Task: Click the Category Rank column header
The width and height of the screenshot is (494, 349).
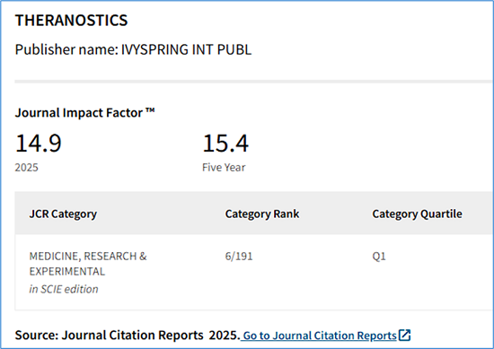Action: (262, 214)
